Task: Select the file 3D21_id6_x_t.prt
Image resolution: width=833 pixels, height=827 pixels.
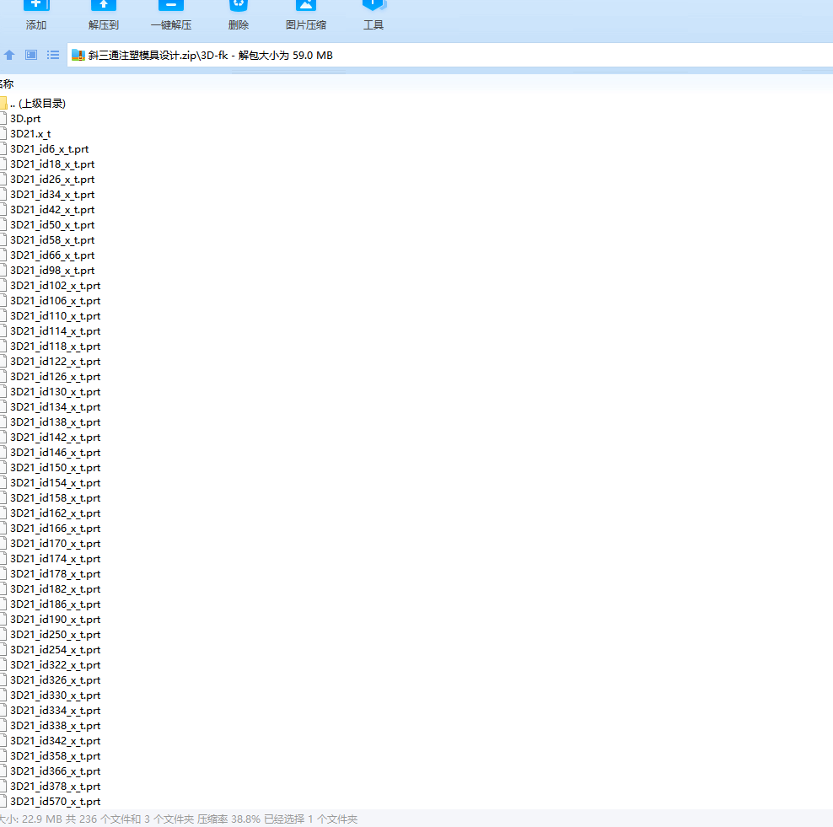Action: (50, 149)
